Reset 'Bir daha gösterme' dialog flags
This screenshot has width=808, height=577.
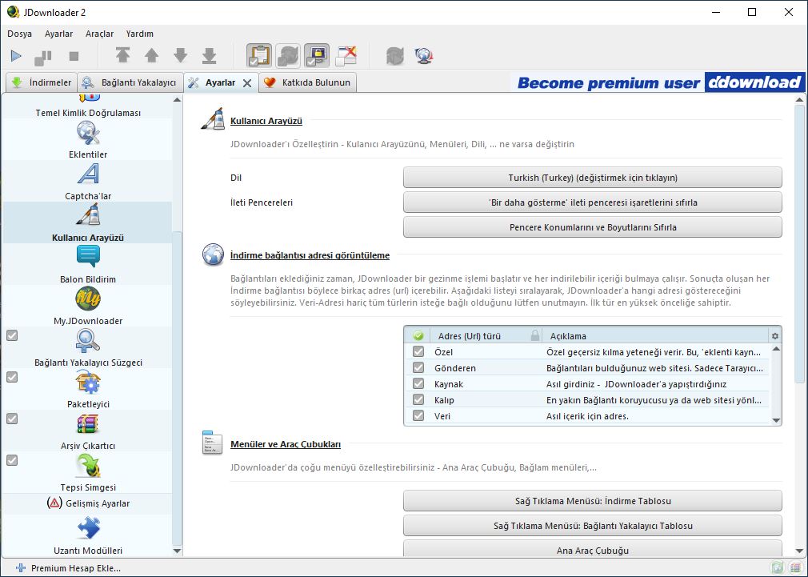(593, 202)
